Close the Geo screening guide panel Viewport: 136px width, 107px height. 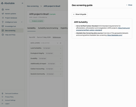(129, 5)
